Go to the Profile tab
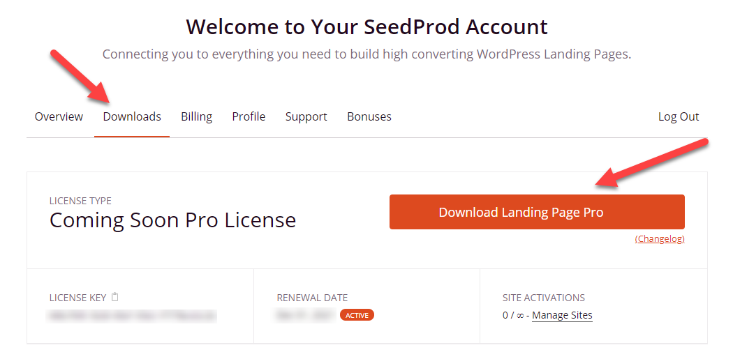This screenshot has height=359, width=733. click(249, 116)
